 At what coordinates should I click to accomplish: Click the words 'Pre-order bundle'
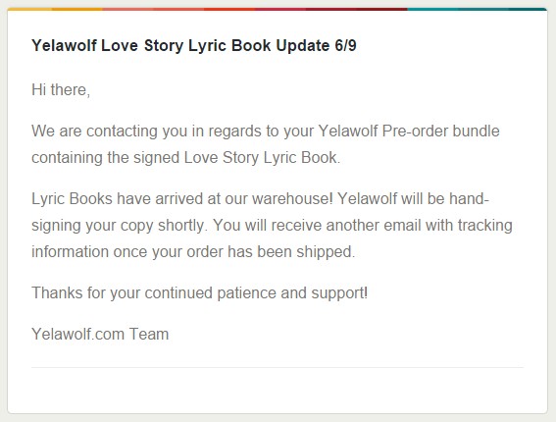(x=440, y=131)
